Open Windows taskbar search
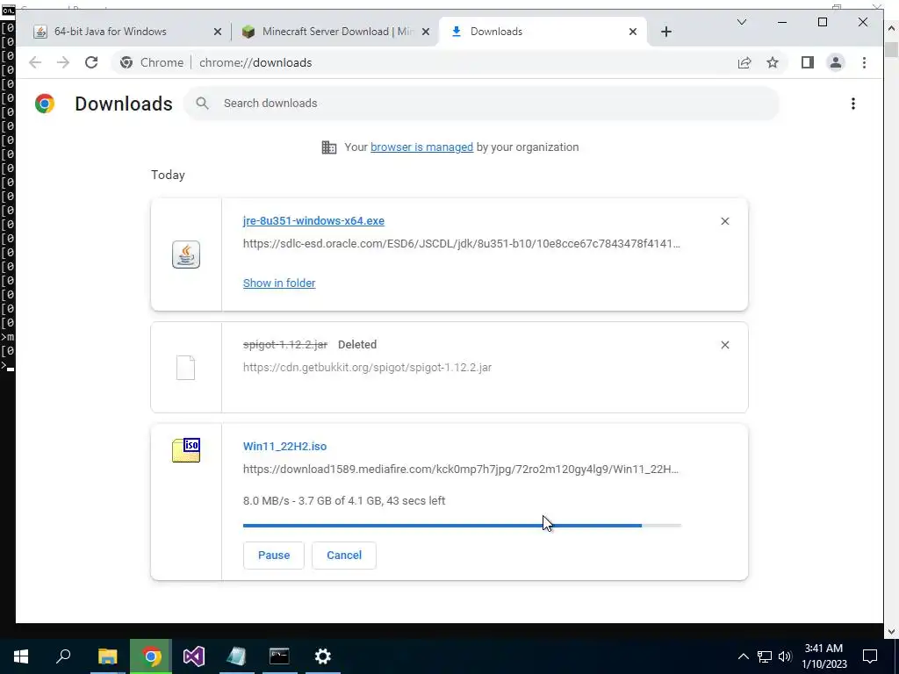Viewport: 899px width, 674px height. 63,656
